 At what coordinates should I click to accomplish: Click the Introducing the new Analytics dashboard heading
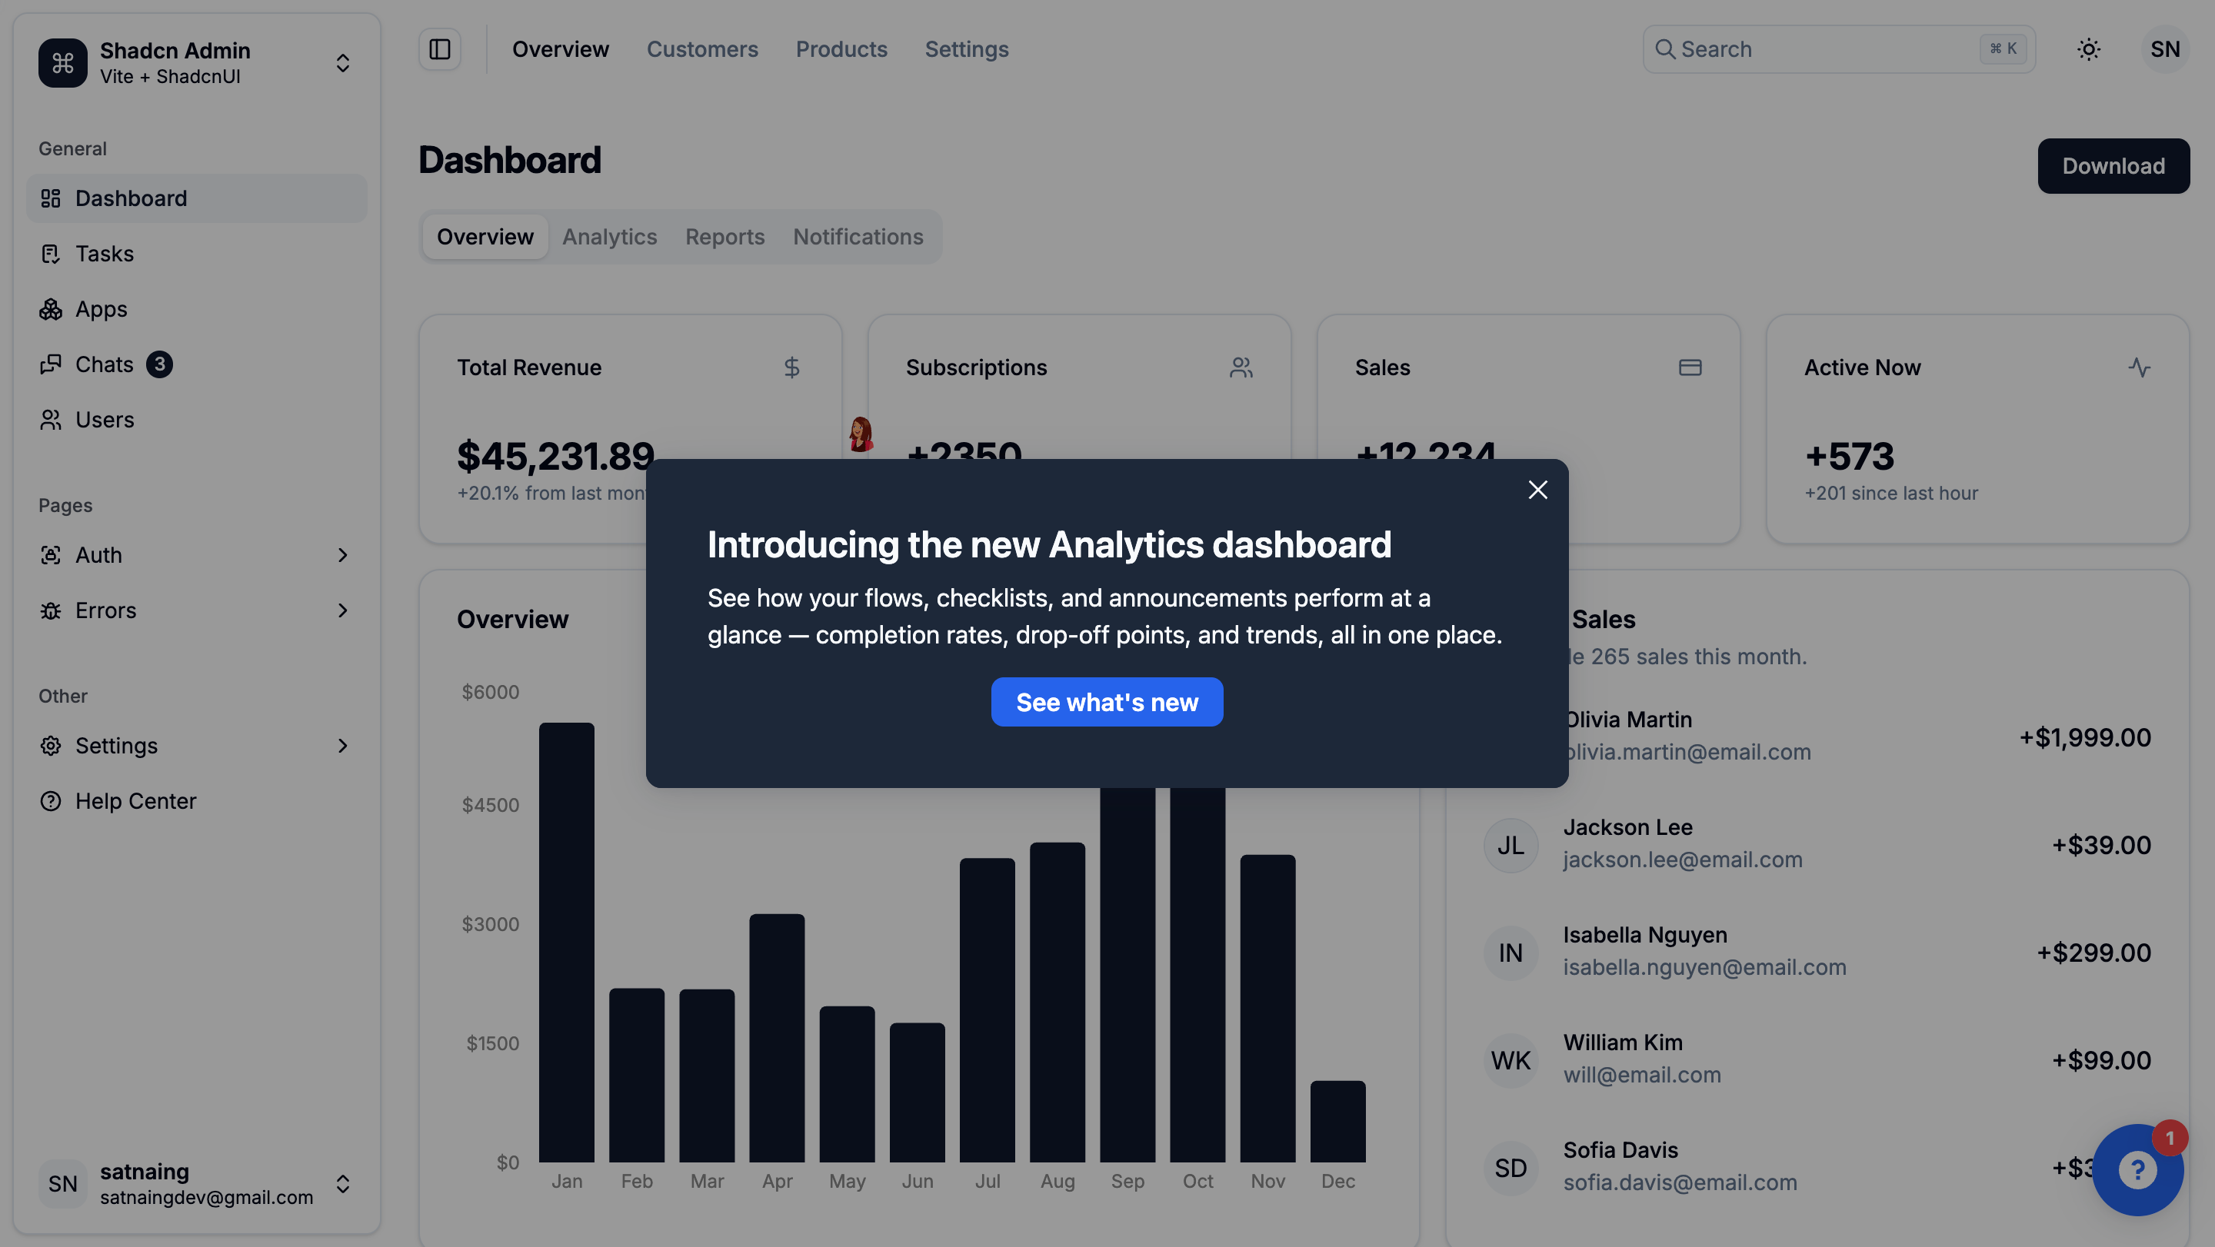(x=1049, y=544)
